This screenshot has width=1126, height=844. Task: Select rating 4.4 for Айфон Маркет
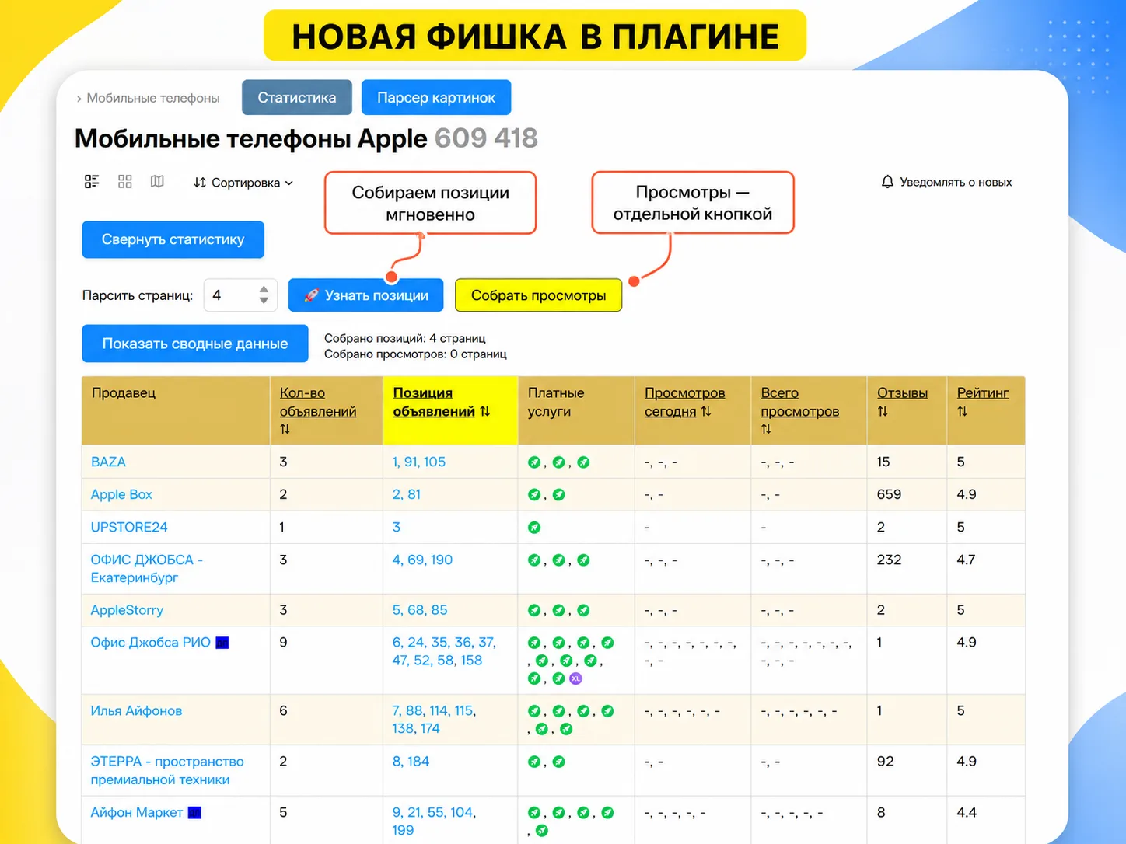coord(967,812)
